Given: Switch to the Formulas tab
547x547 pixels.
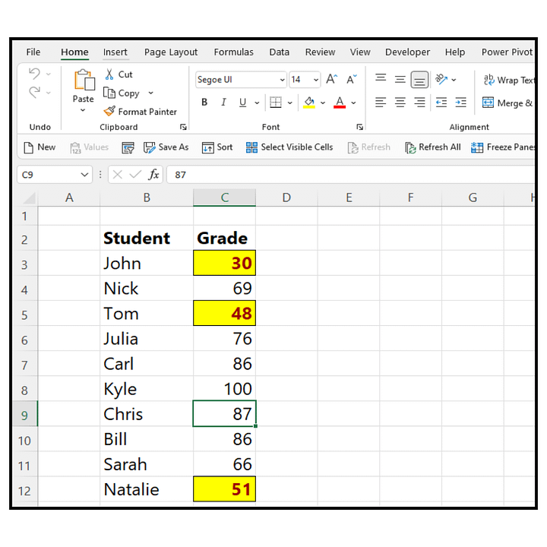Looking at the screenshot, I should click(234, 52).
